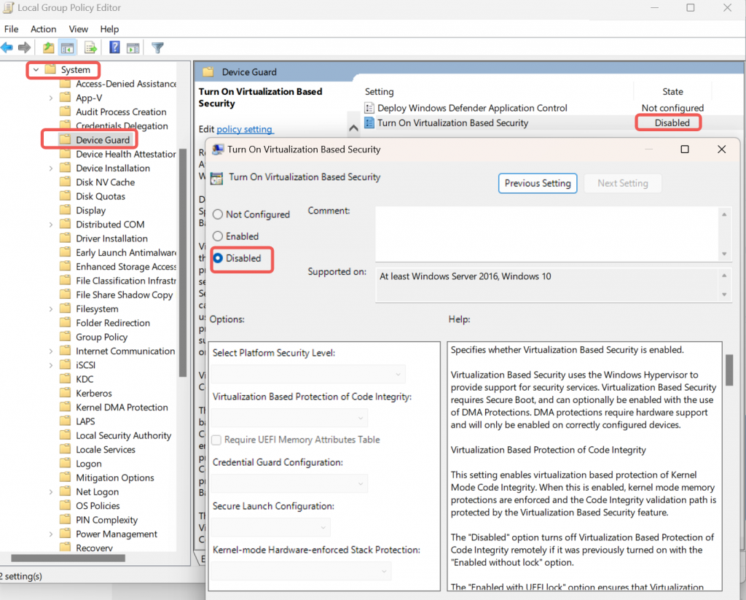Click the KDC folder icon
746x600 pixels.
65,379
